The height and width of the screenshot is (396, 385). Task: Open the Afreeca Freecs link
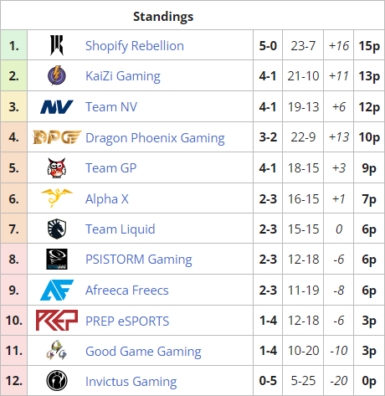[x=127, y=291]
